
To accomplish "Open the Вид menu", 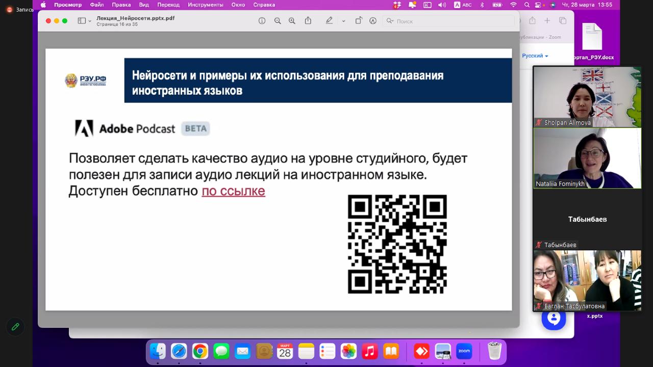I will click(144, 5).
